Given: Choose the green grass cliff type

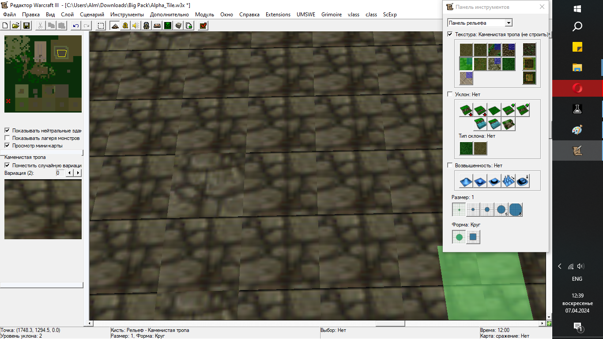Looking at the screenshot, I should click(x=466, y=148).
